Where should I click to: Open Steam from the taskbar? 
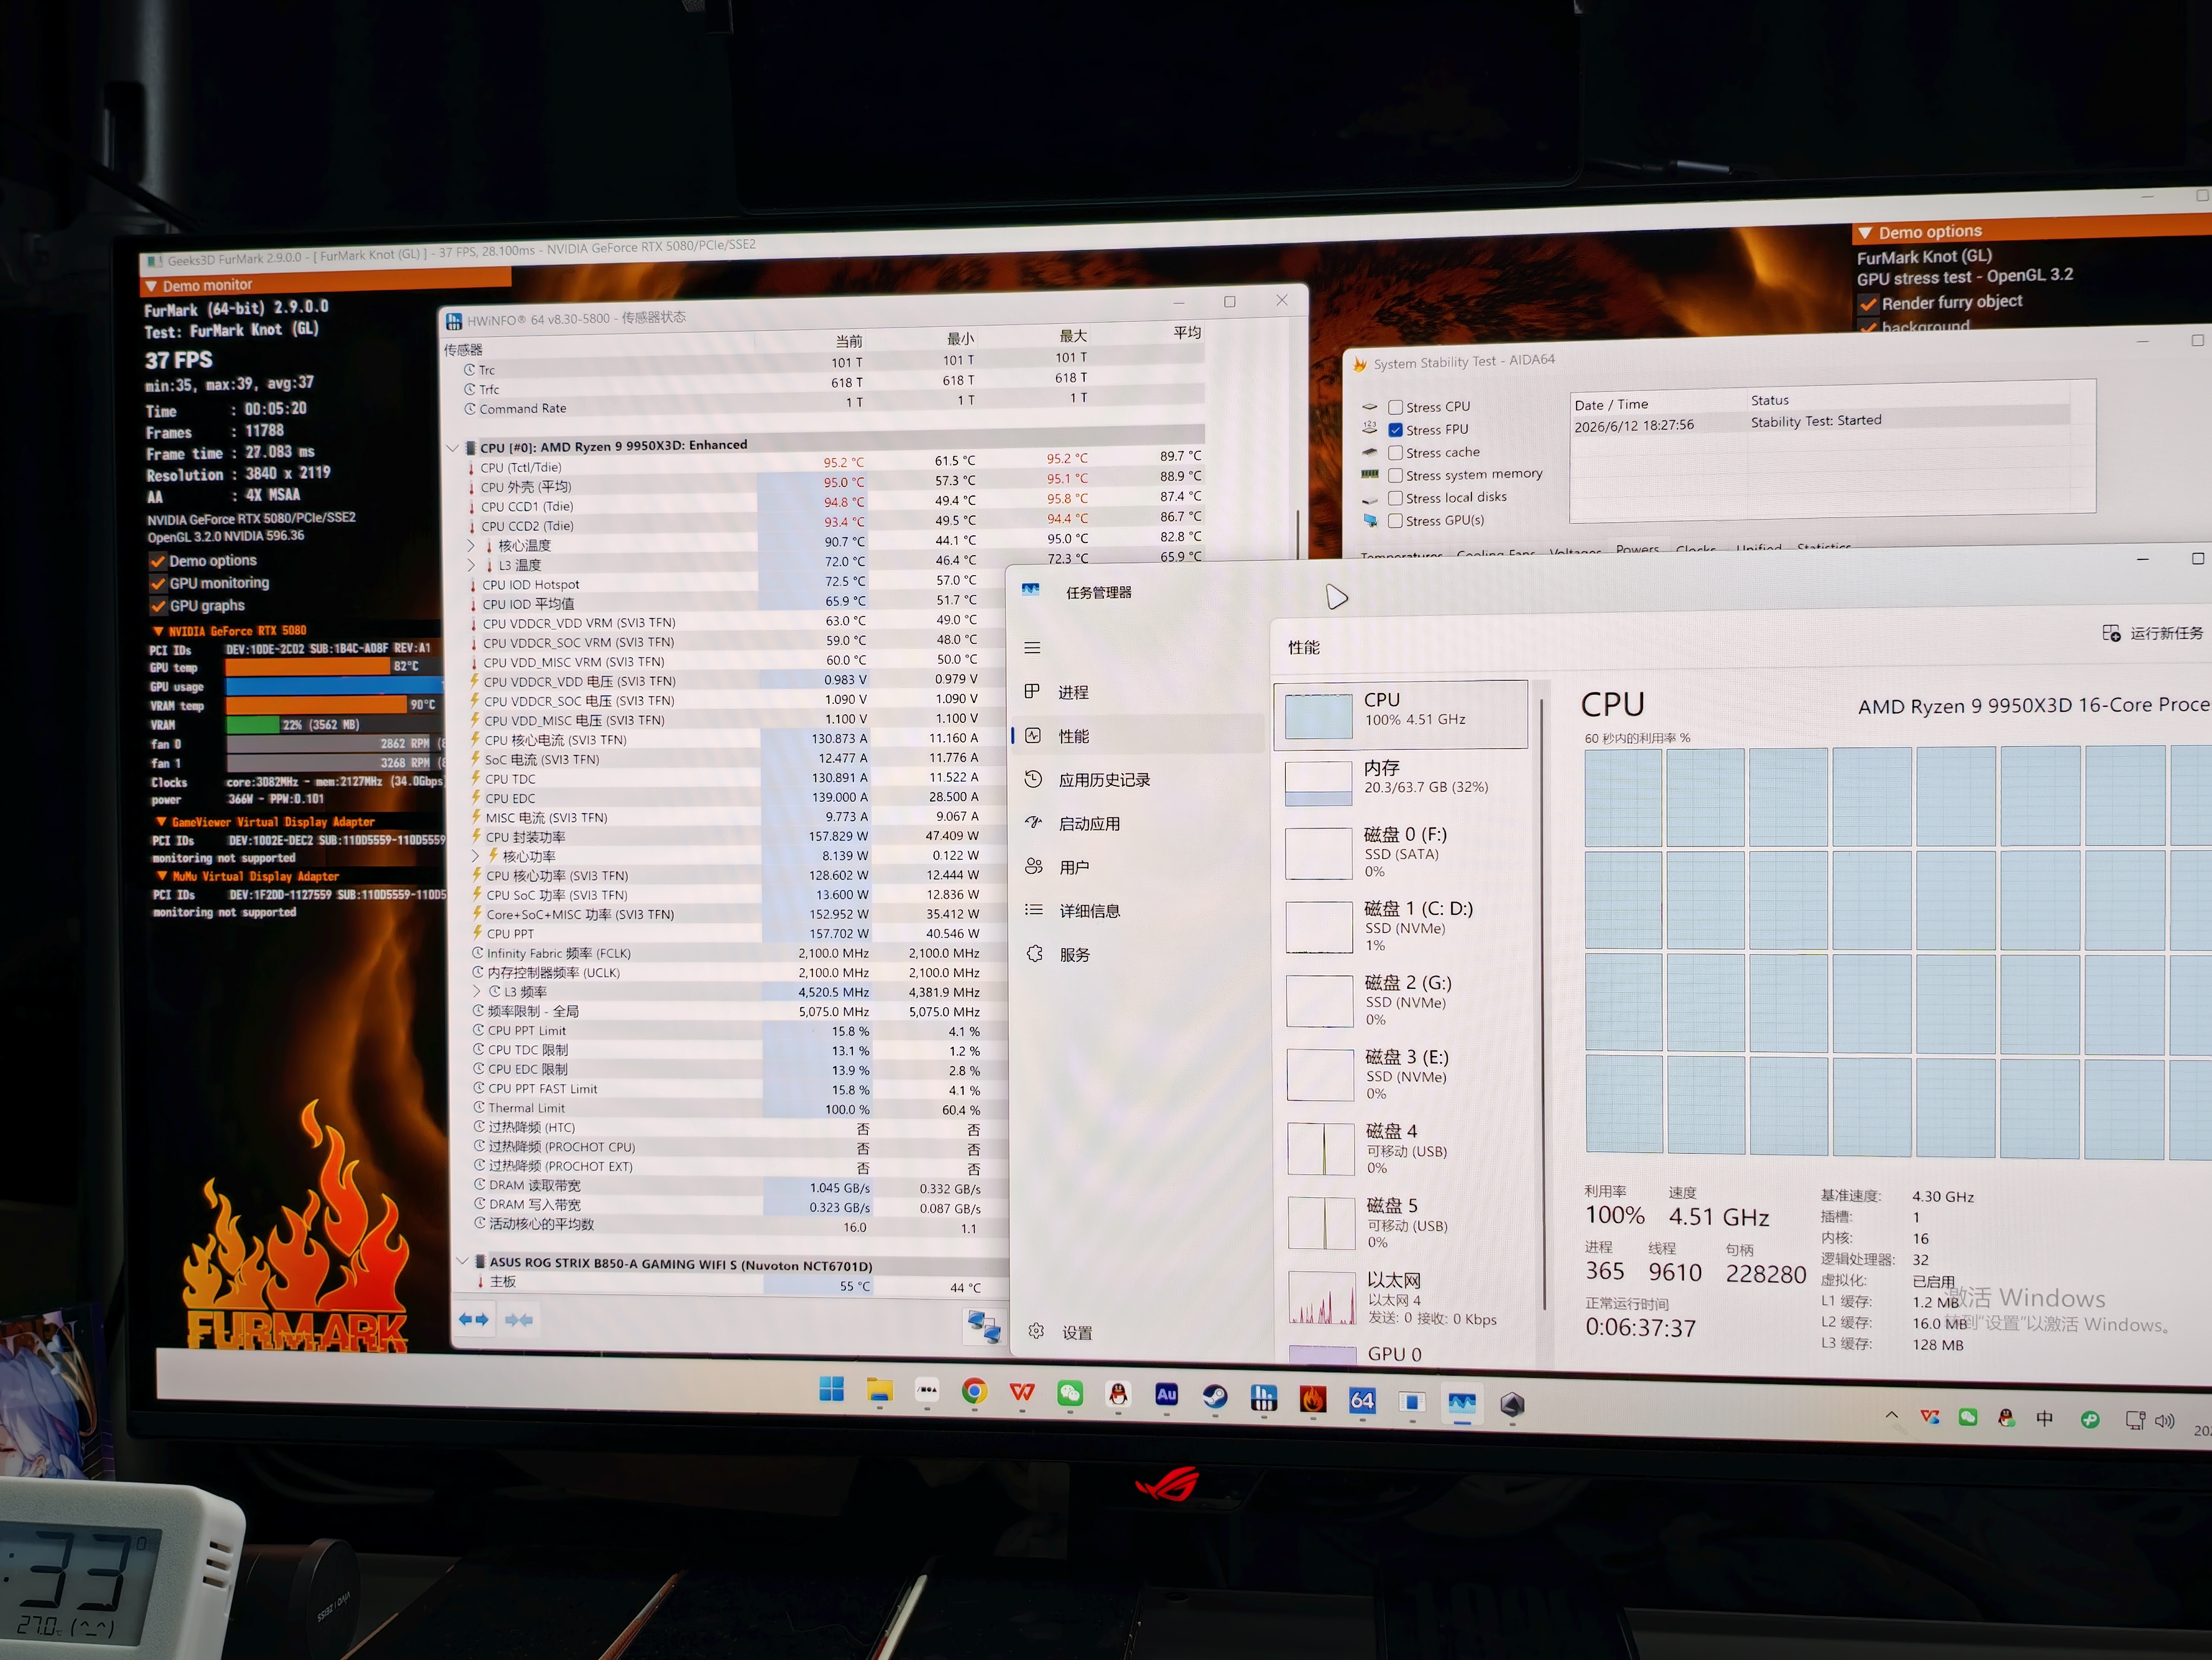[1215, 1397]
